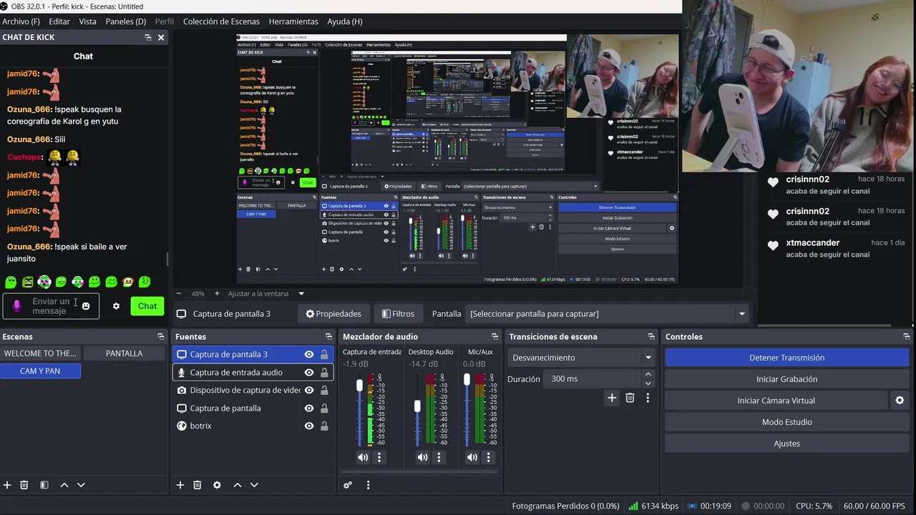Close the Chat de Kick dock
The height and width of the screenshot is (515, 916).
tap(161, 37)
